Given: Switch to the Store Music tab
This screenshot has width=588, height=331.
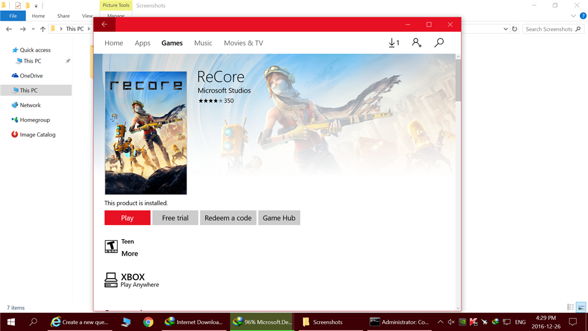Looking at the screenshot, I should tap(203, 43).
